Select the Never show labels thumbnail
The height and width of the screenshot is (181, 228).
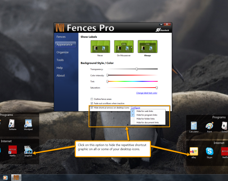(x=100, y=46)
